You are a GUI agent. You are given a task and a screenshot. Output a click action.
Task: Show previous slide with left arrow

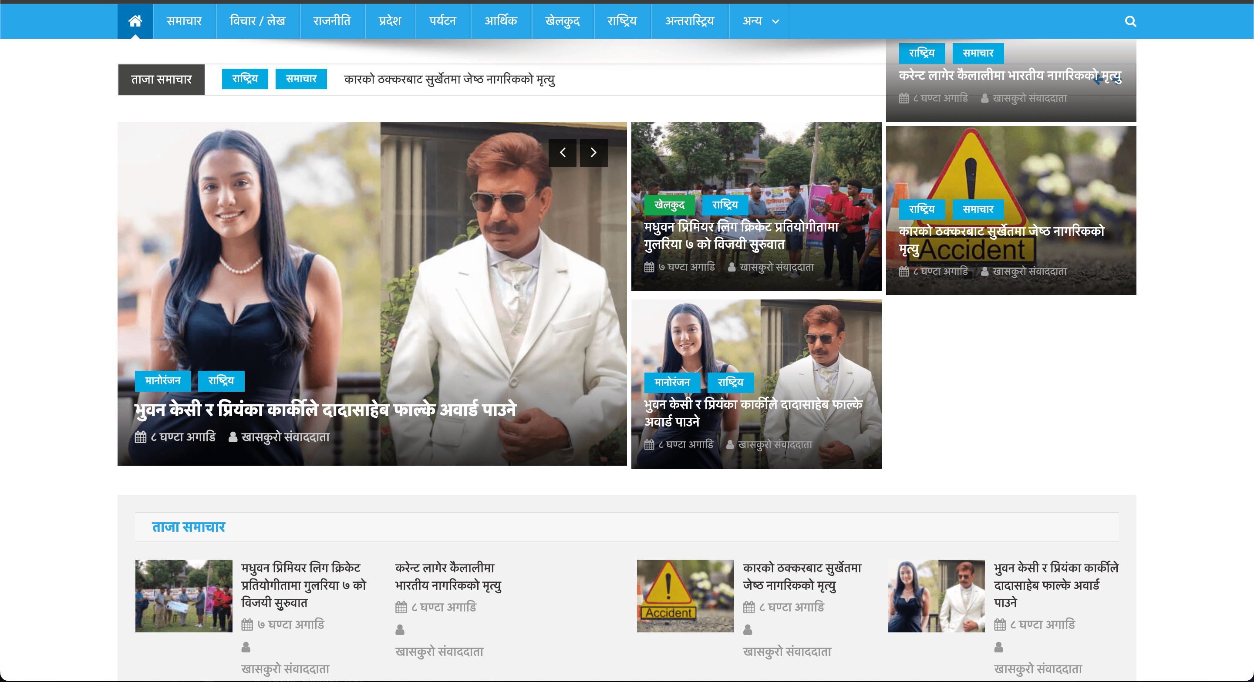(562, 153)
